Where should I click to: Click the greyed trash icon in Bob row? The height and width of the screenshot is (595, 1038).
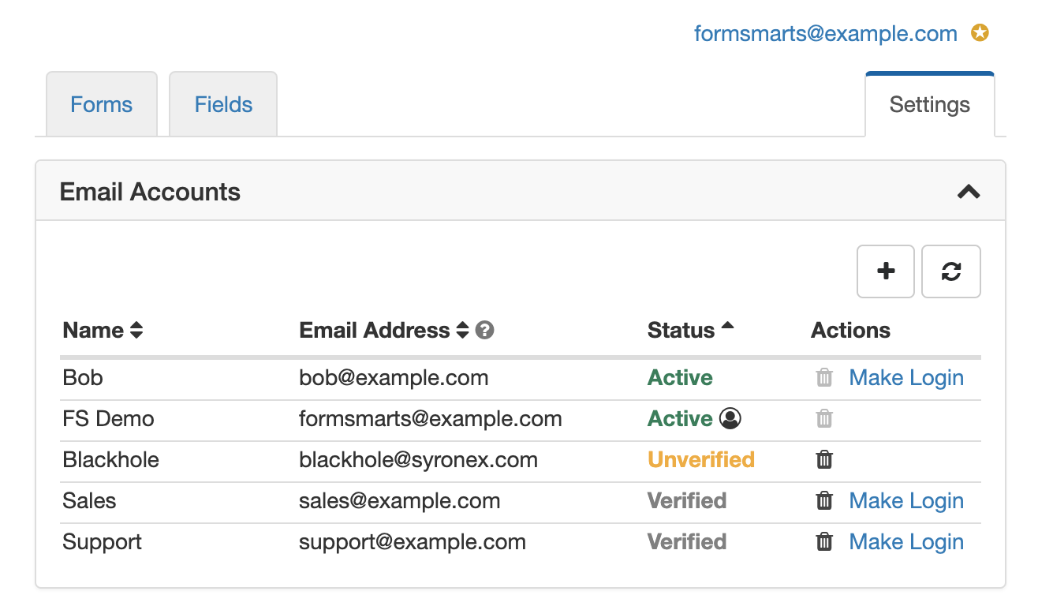pos(824,378)
